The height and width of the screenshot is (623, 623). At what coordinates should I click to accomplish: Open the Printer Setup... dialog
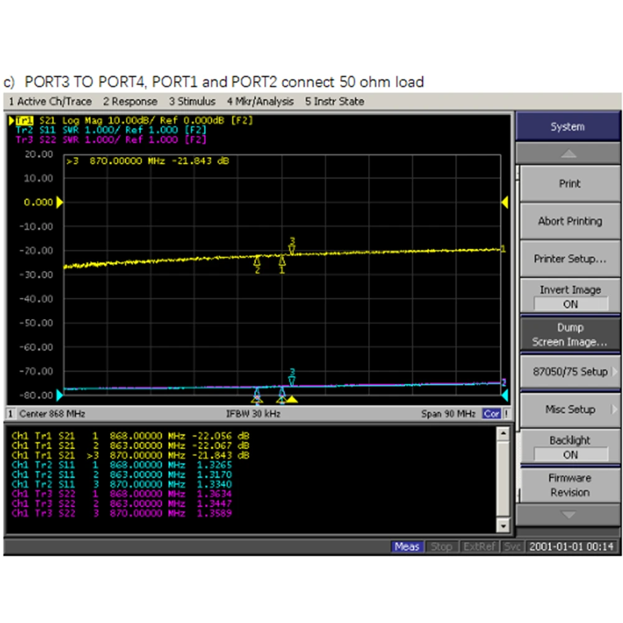click(x=570, y=259)
